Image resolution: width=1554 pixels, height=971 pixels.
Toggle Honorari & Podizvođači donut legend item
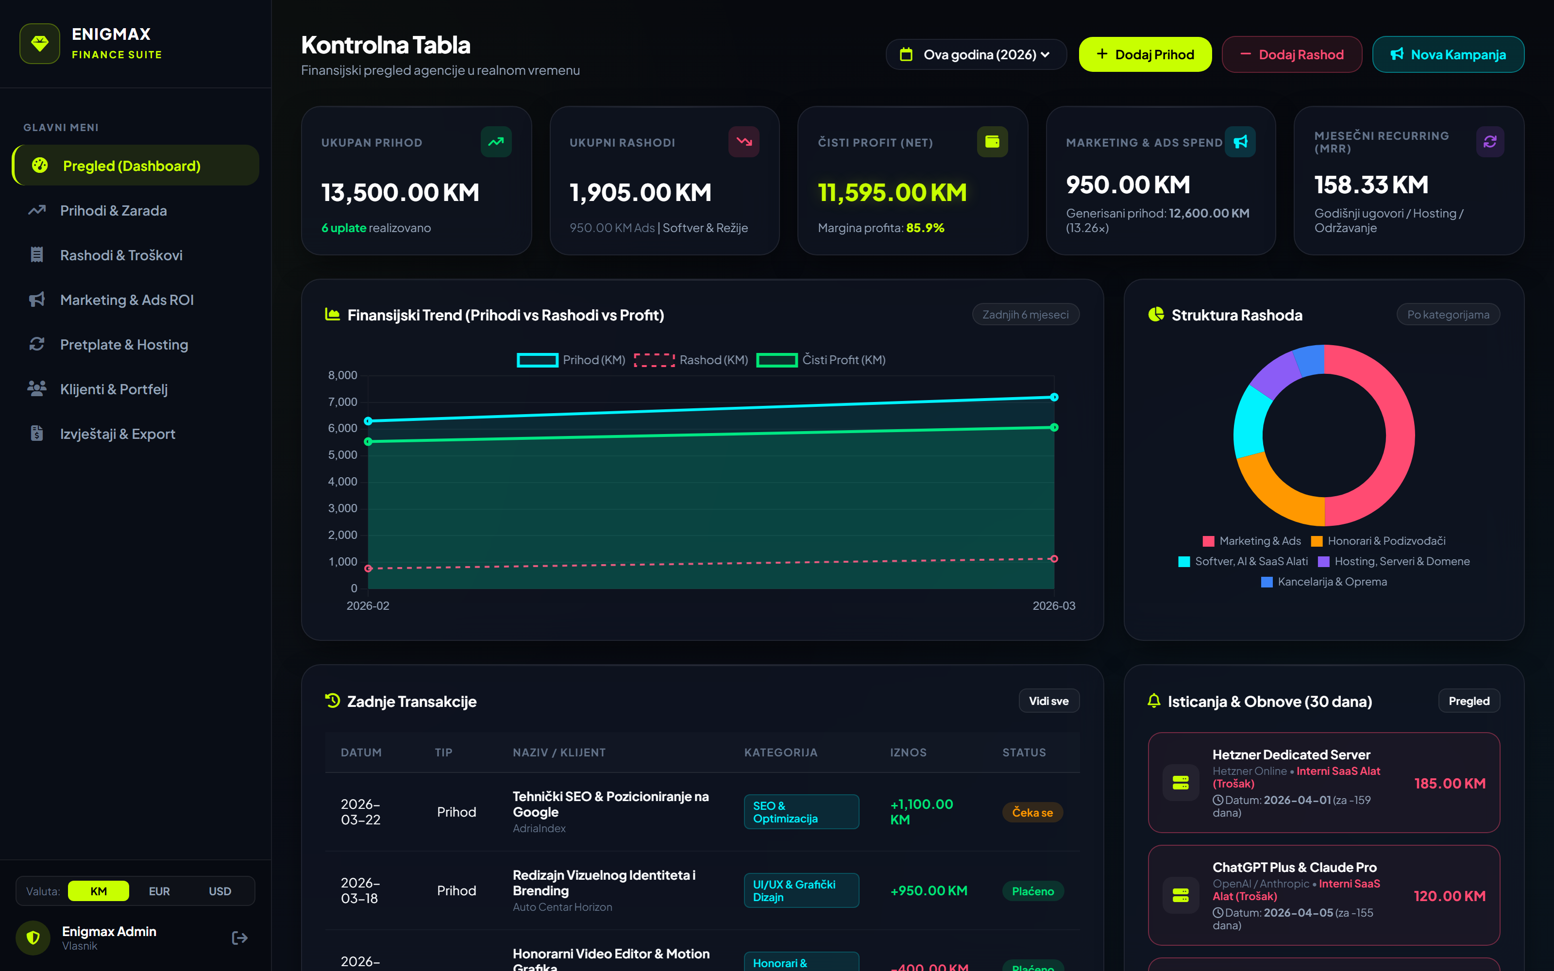click(1378, 541)
